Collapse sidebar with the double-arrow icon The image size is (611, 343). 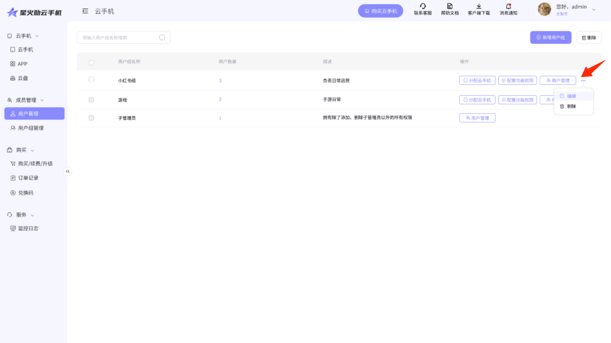click(67, 171)
